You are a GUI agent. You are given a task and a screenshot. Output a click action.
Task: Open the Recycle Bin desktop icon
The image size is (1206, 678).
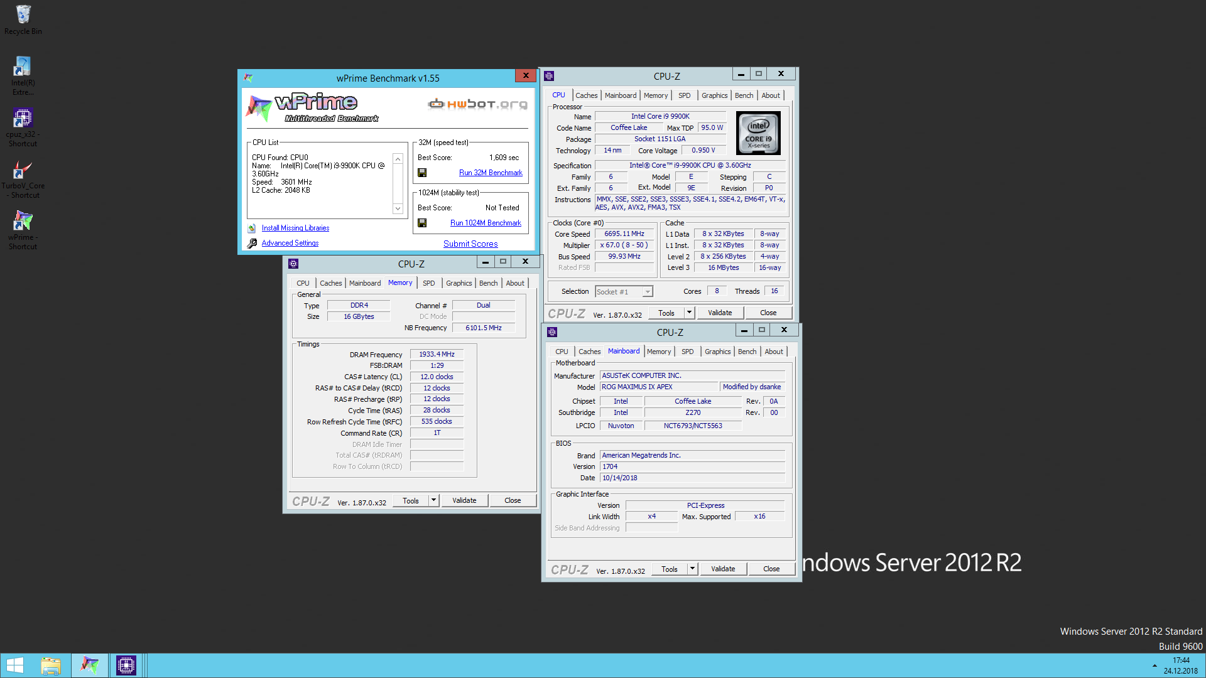(23, 20)
